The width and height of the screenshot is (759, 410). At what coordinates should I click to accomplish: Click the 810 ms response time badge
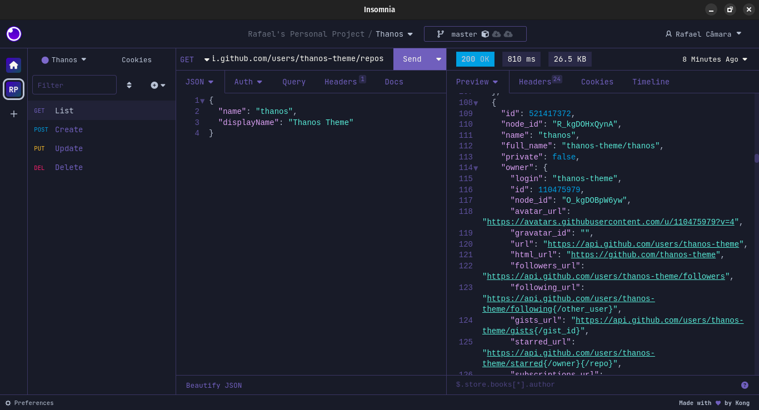pyautogui.click(x=521, y=59)
